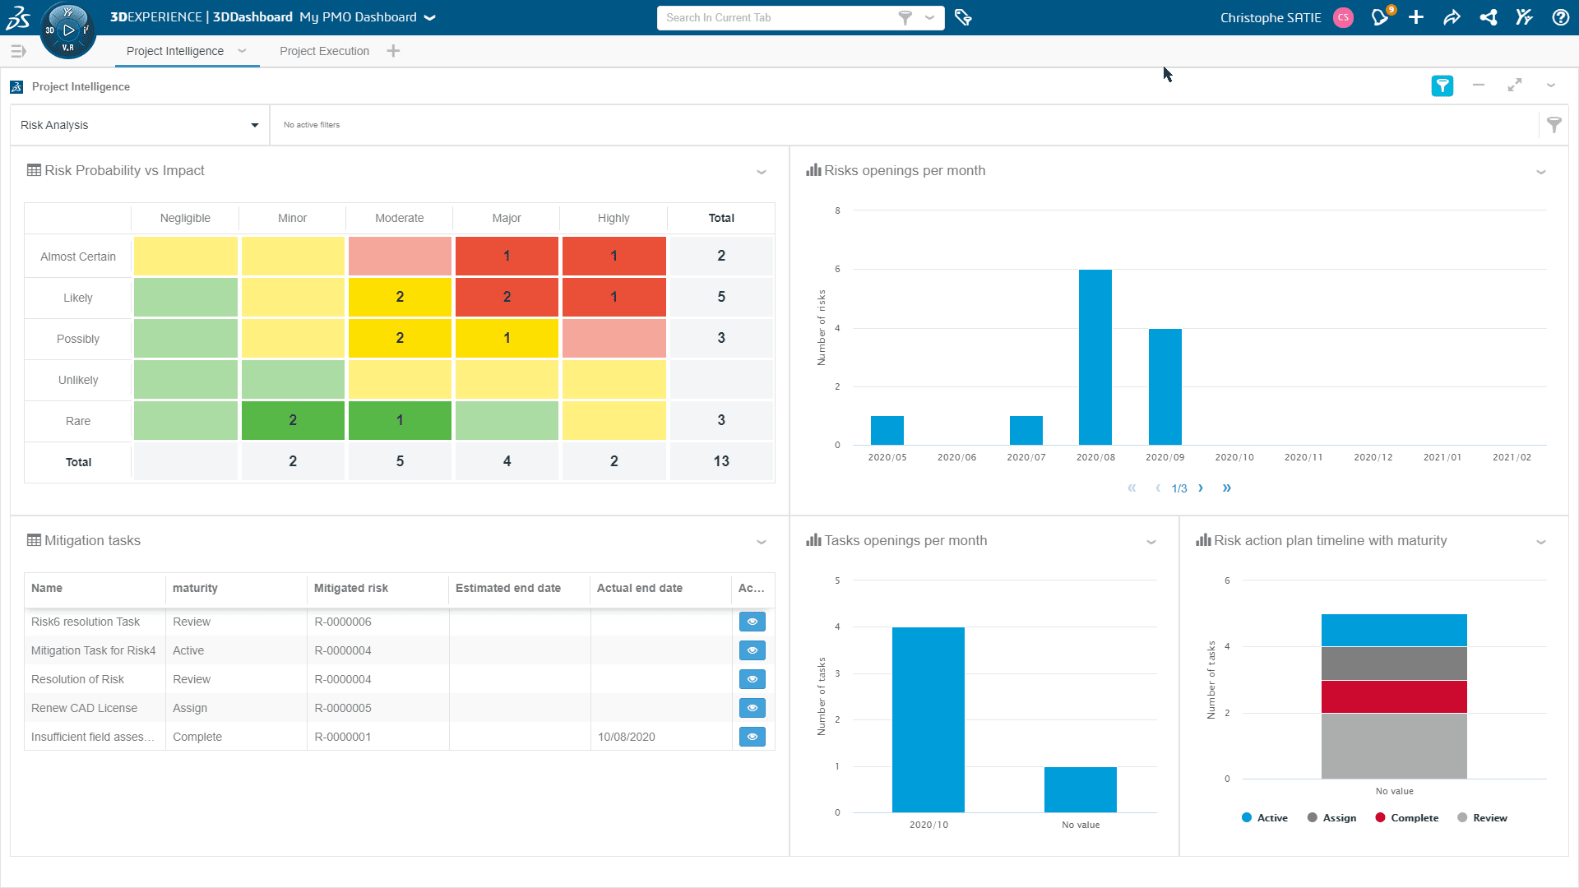The width and height of the screenshot is (1579, 888).
Task: Click the Search In Current Tab field
Action: pyautogui.click(x=777, y=17)
